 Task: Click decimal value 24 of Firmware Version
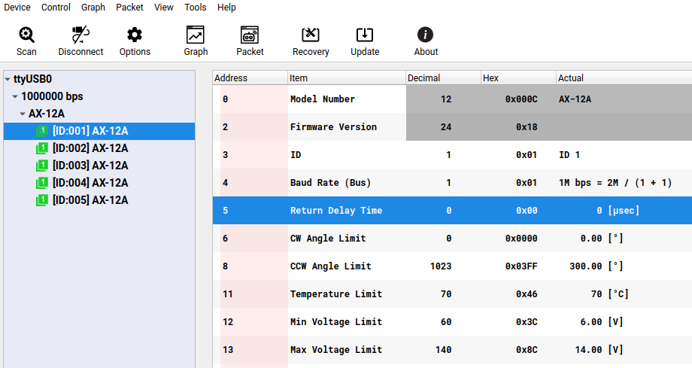[x=446, y=126]
